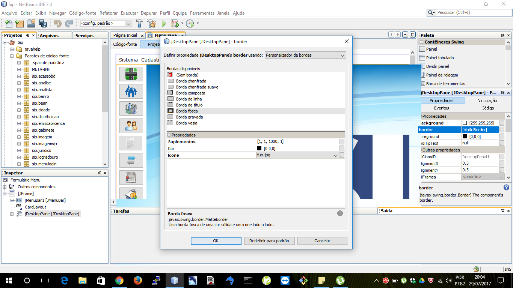Image resolution: width=513 pixels, height=288 pixels.
Task: Confirm the border with the OK button
Action: (216, 241)
